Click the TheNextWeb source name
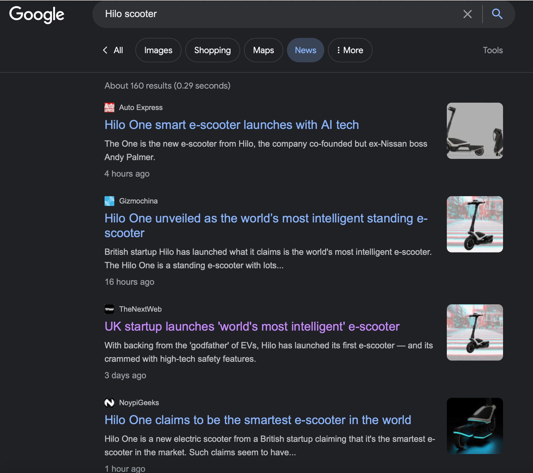This screenshot has height=473, width=533. [140, 309]
